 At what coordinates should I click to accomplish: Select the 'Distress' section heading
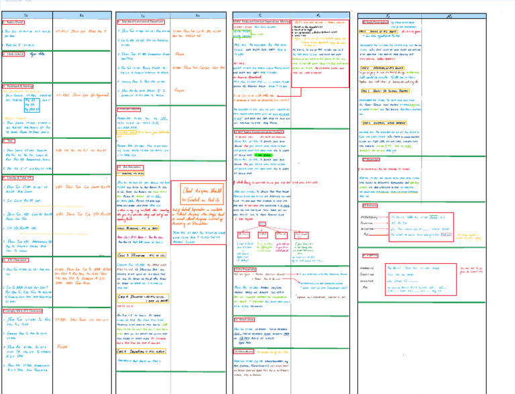(370, 205)
